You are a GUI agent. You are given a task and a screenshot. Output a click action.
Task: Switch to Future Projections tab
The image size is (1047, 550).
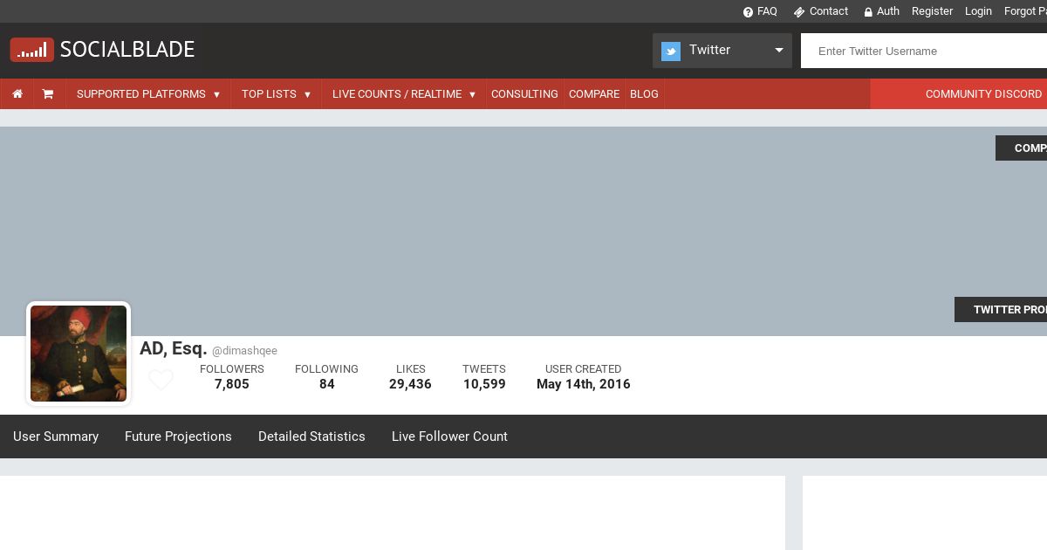pos(178,437)
